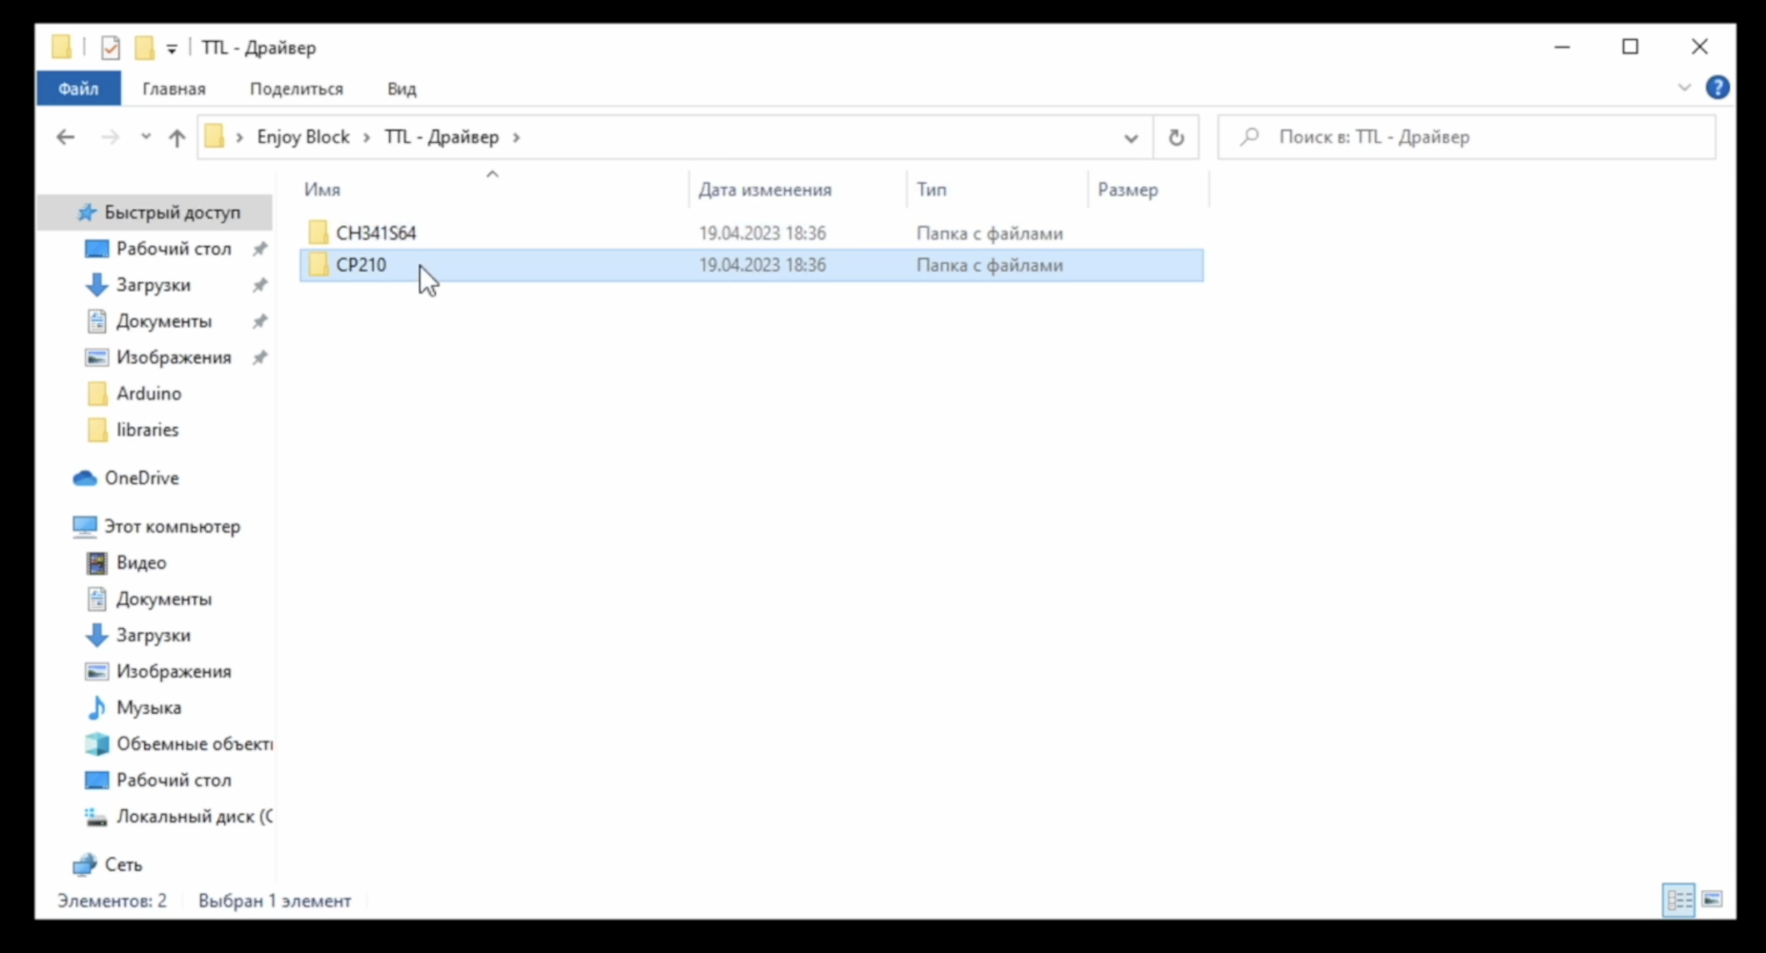Open the Поделиться ribbon tab

[x=297, y=89]
